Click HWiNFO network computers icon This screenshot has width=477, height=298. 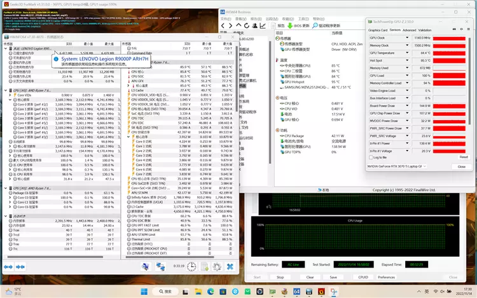[160, 267]
